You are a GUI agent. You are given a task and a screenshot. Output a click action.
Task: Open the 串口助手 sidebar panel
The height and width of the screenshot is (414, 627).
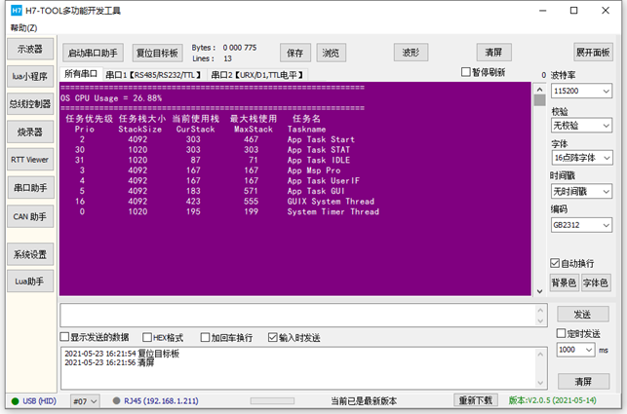[x=30, y=187]
